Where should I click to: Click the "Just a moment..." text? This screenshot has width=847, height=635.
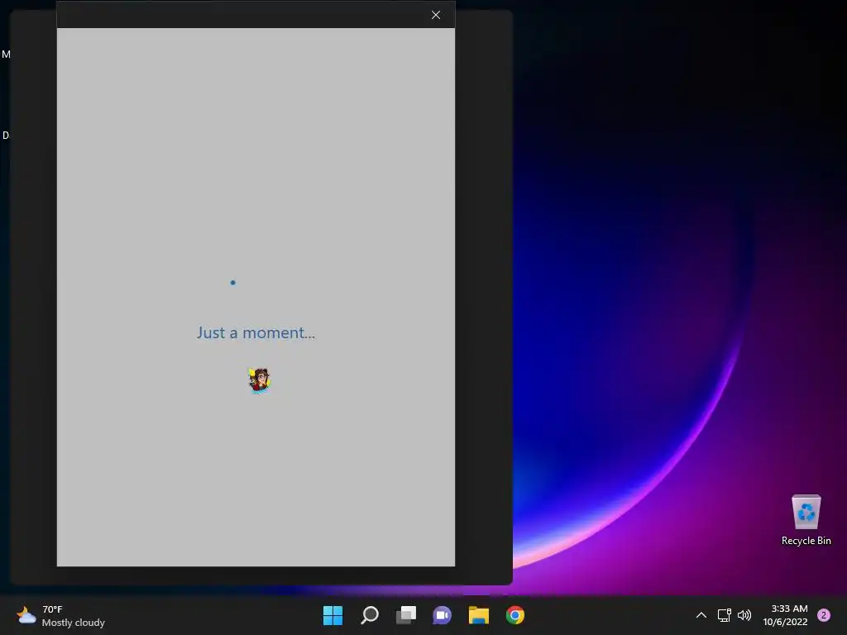click(256, 332)
